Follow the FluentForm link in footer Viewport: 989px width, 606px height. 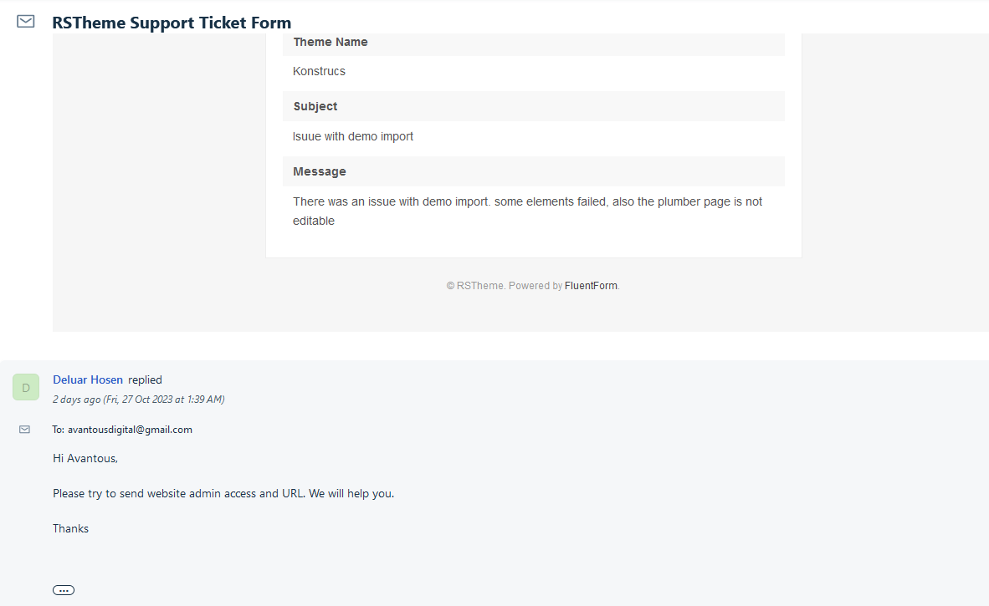(591, 286)
